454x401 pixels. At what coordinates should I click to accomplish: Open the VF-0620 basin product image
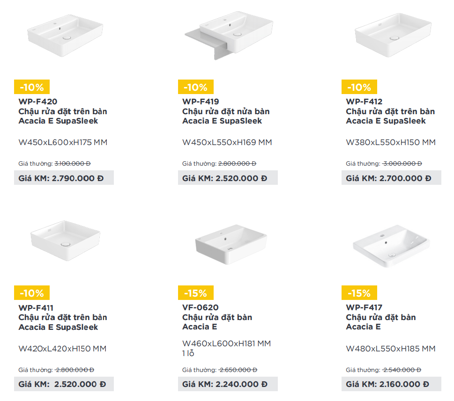click(231, 244)
